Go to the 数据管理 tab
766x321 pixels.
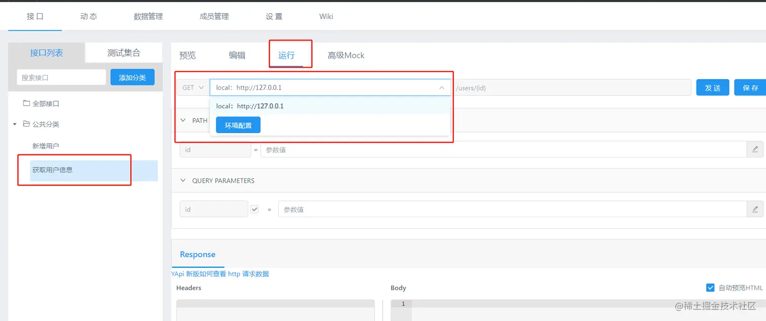(x=148, y=16)
